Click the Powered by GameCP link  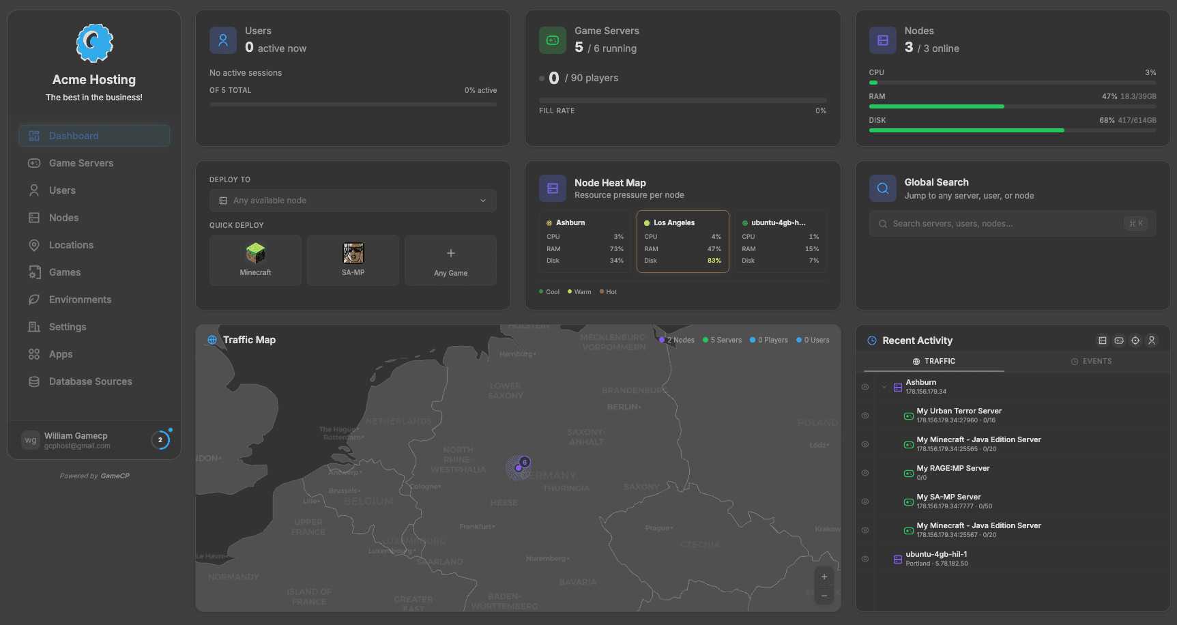93,476
